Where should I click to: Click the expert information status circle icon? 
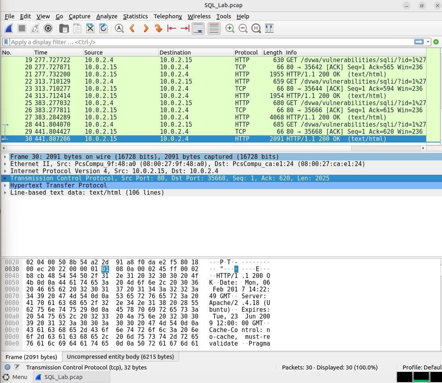pos(8,367)
